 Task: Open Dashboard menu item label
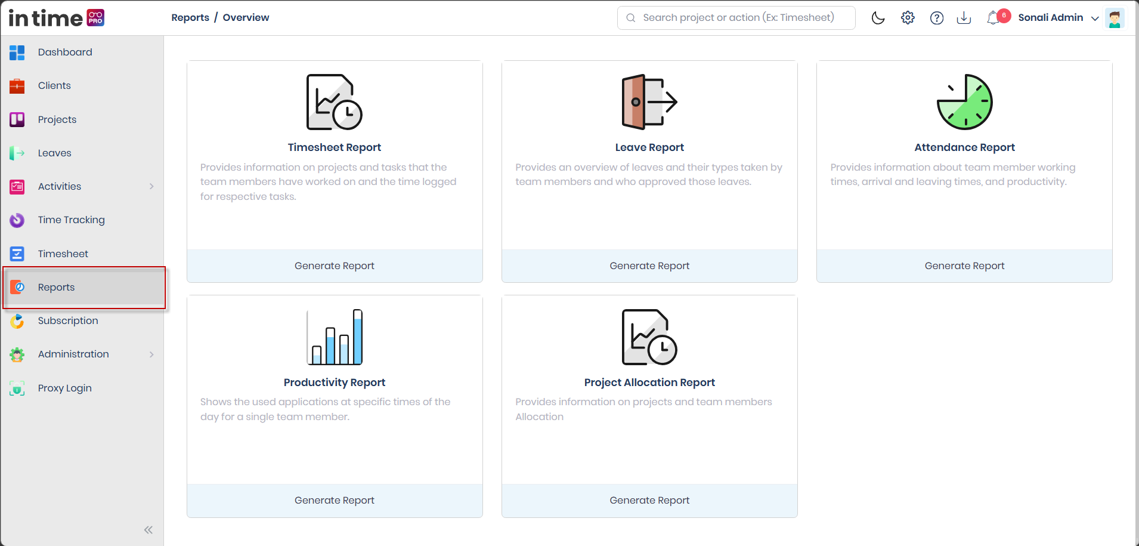coord(65,52)
